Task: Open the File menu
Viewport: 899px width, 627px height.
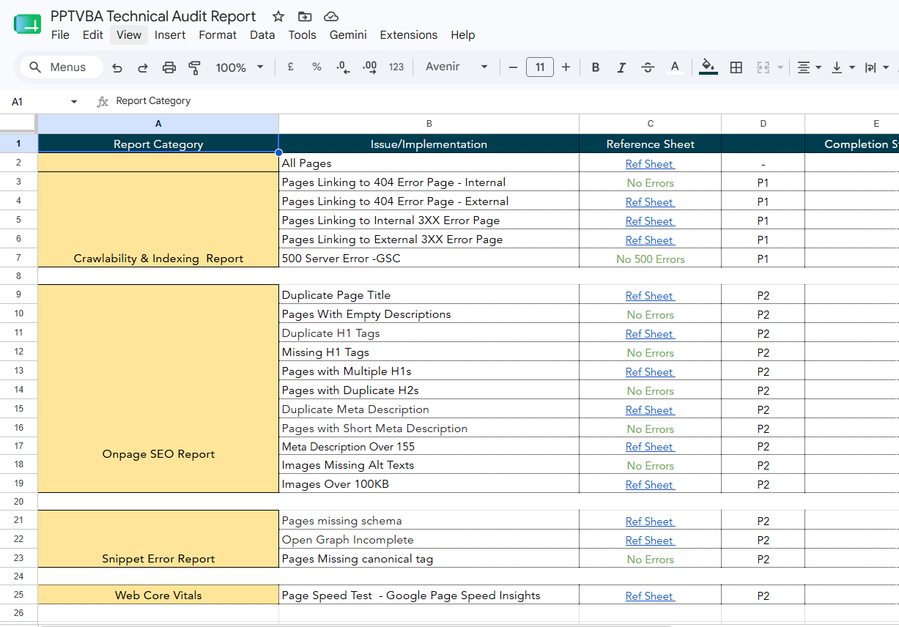Action: (60, 34)
